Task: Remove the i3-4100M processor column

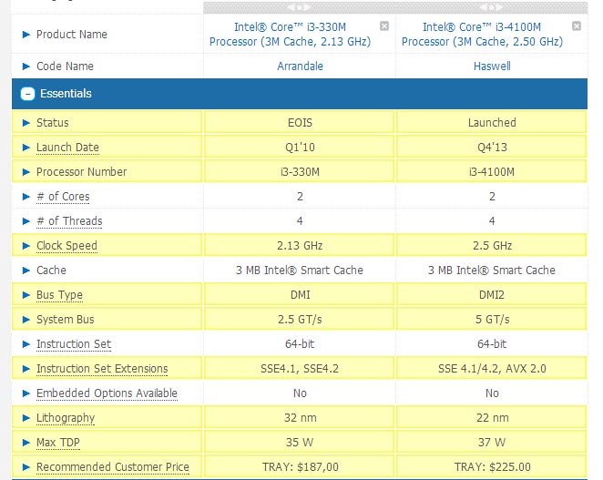Action: pyautogui.click(x=577, y=26)
